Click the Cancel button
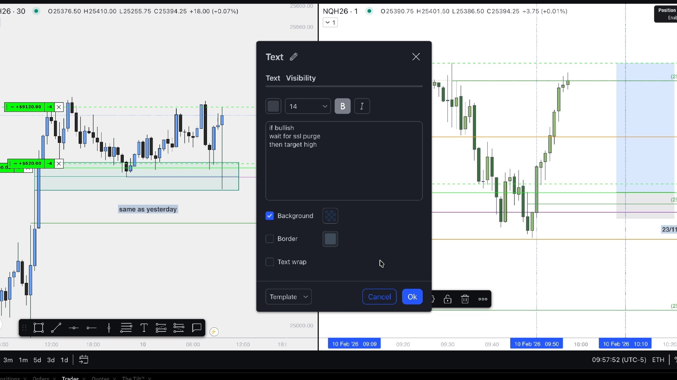This screenshot has width=677, height=380. [x=379, y=297]
